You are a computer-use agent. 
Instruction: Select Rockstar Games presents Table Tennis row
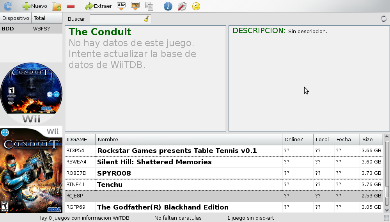tap(224, 151)
